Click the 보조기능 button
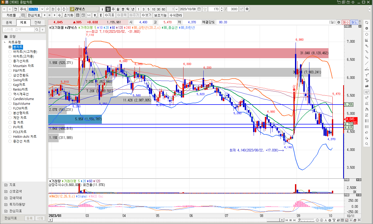 [x=160, y=15]
